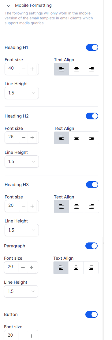Left-align Heading H2 text

pos(62,138)
